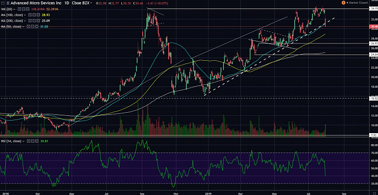378x195 pixels.
Task: Open settings for Vol (20) indicator
Action: point(24,9)
